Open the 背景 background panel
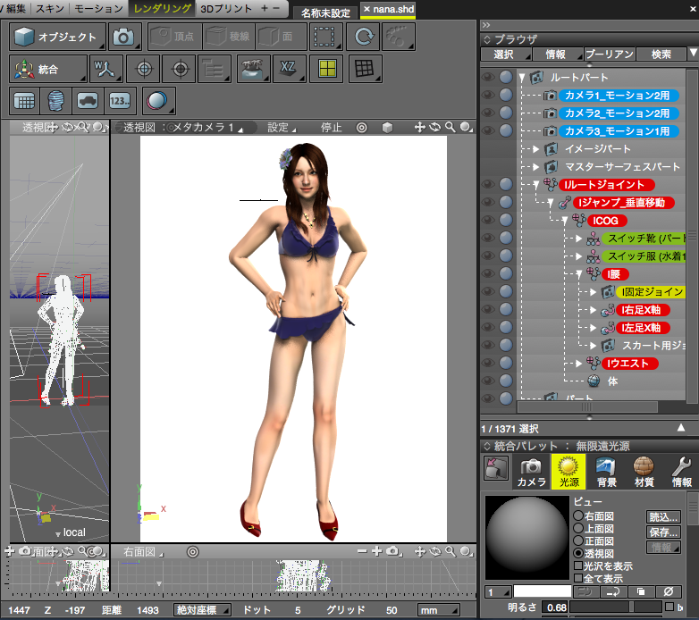Image resolution: width=699 pixels, height=620 pixels. tap(606, 472)
